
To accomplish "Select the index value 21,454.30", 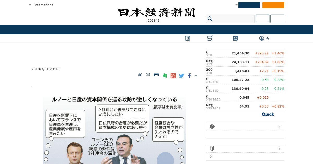I will 240,53.
